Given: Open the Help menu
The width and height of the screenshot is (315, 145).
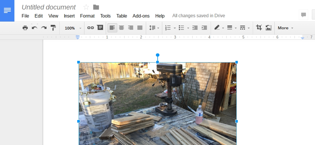Looking at the screenshot, I should click(x=160, y=16).
